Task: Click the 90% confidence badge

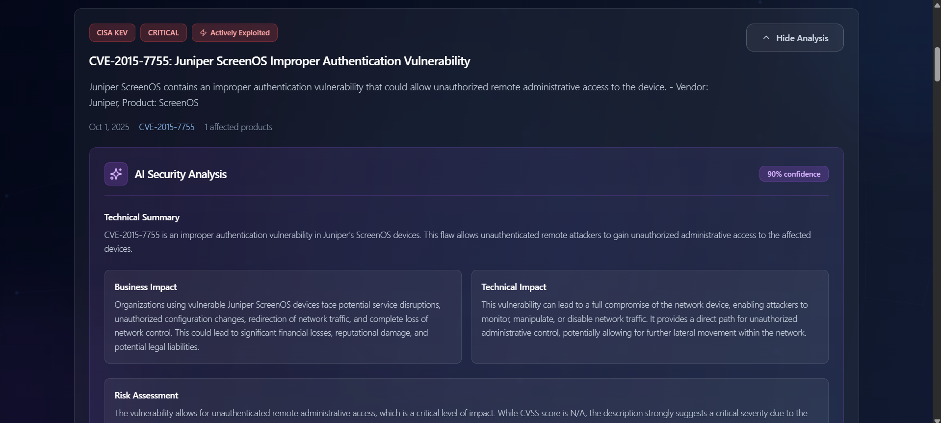Action: 794,174
